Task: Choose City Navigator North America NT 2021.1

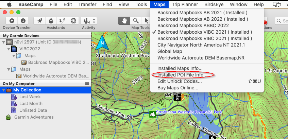Action: point(207,45)
